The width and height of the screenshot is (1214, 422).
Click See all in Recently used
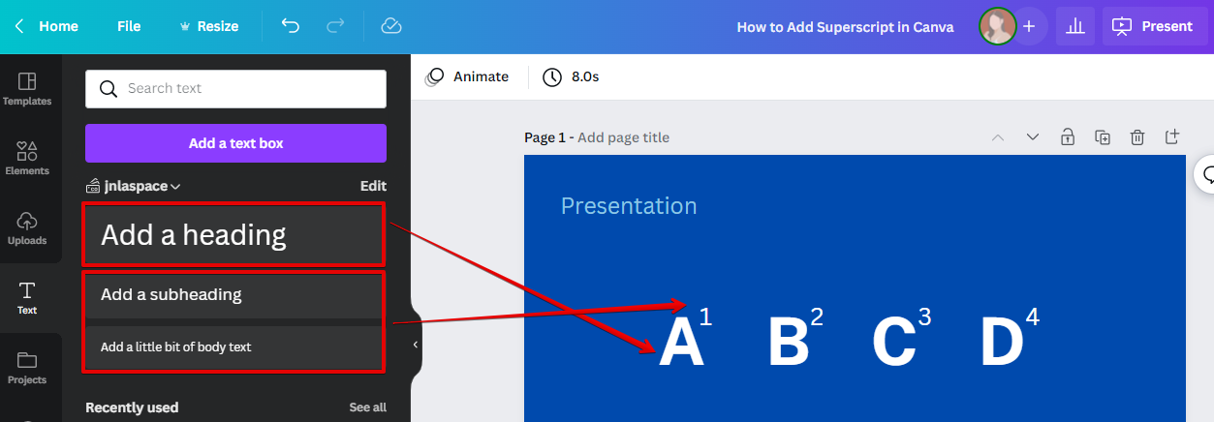click(367, 407)
